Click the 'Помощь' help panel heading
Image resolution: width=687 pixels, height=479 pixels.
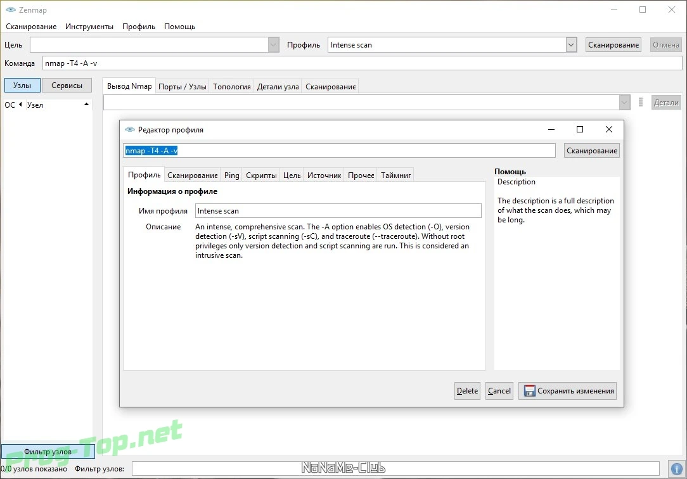click(510, 172)
